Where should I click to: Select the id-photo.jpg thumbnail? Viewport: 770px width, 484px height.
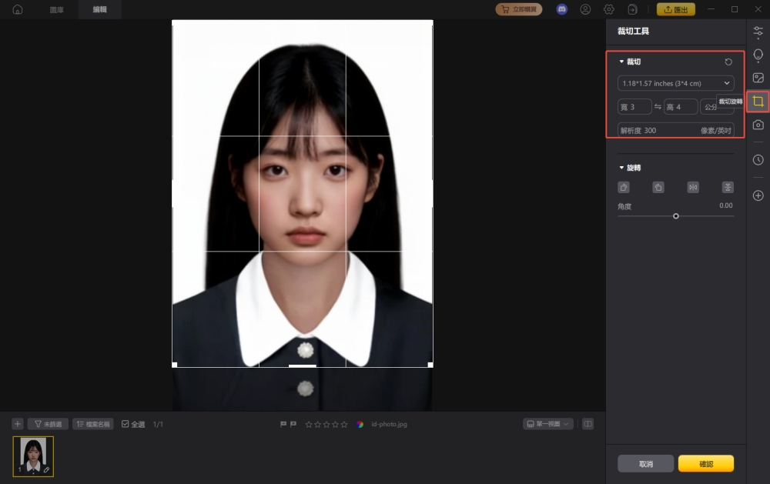(x=32, y=456)
